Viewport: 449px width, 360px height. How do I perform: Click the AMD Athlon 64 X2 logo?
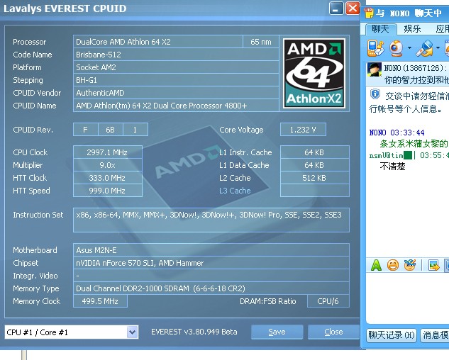tap(314, 73)
